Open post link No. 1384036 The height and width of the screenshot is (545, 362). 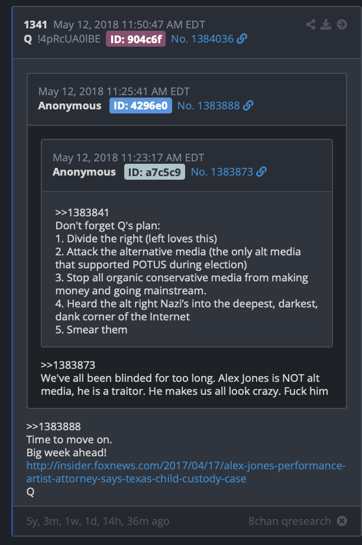[x=202, y=39]
